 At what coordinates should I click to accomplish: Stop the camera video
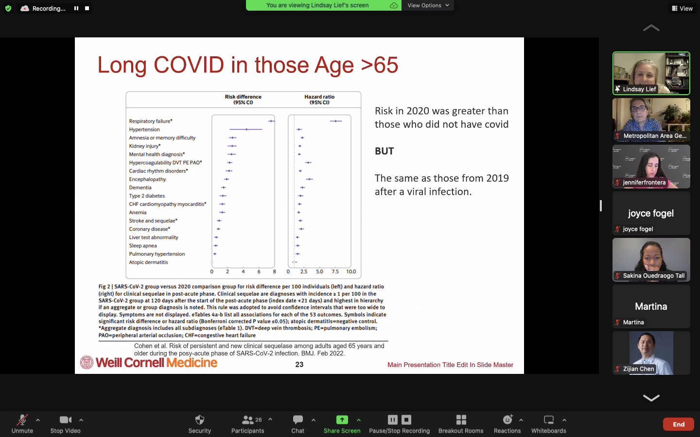(x=66, y=424)
